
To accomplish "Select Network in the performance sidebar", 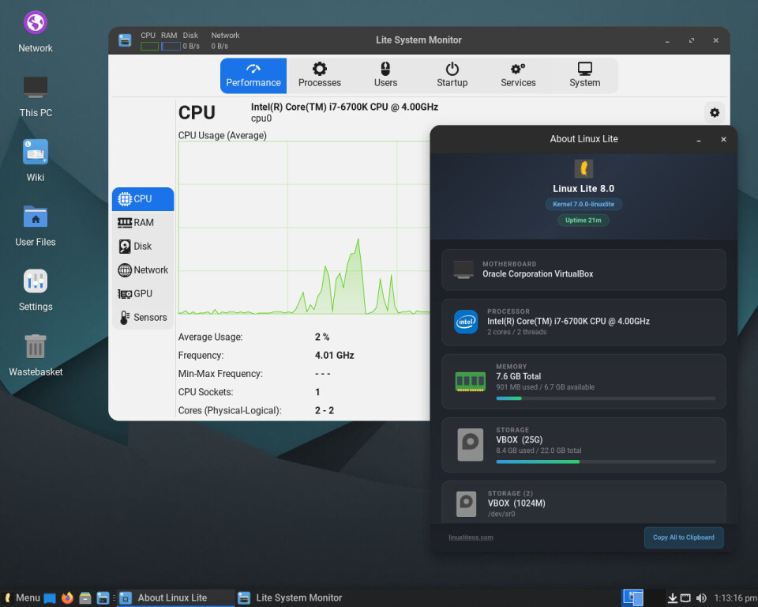I will [143, 270].
